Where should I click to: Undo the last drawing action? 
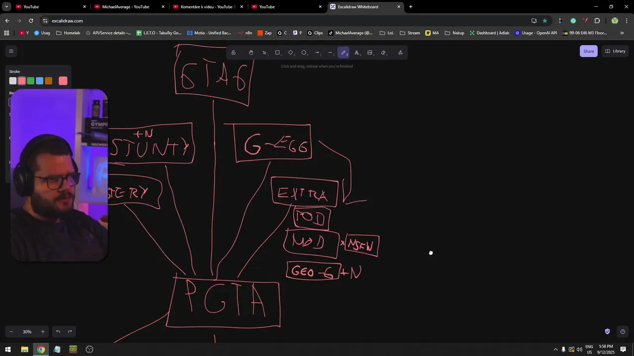pos(58,331)
